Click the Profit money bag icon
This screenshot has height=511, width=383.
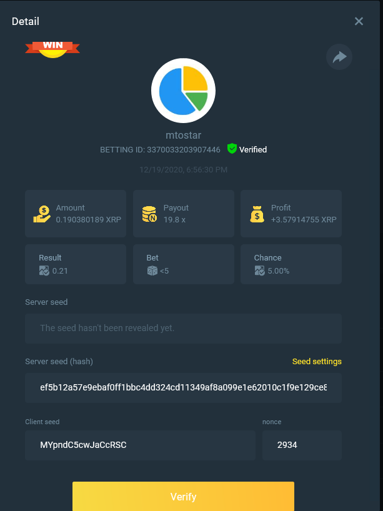tap(257, 214)
